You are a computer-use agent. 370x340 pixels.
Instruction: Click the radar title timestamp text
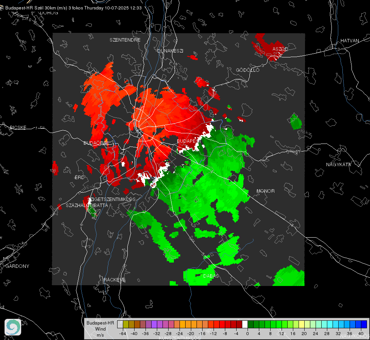point(73,8)
